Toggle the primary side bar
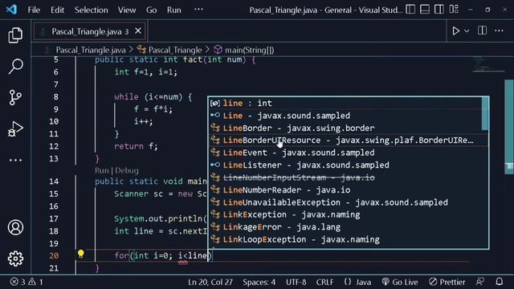The height and width of the screenshot is (289, 514). [x=410, y=10]
